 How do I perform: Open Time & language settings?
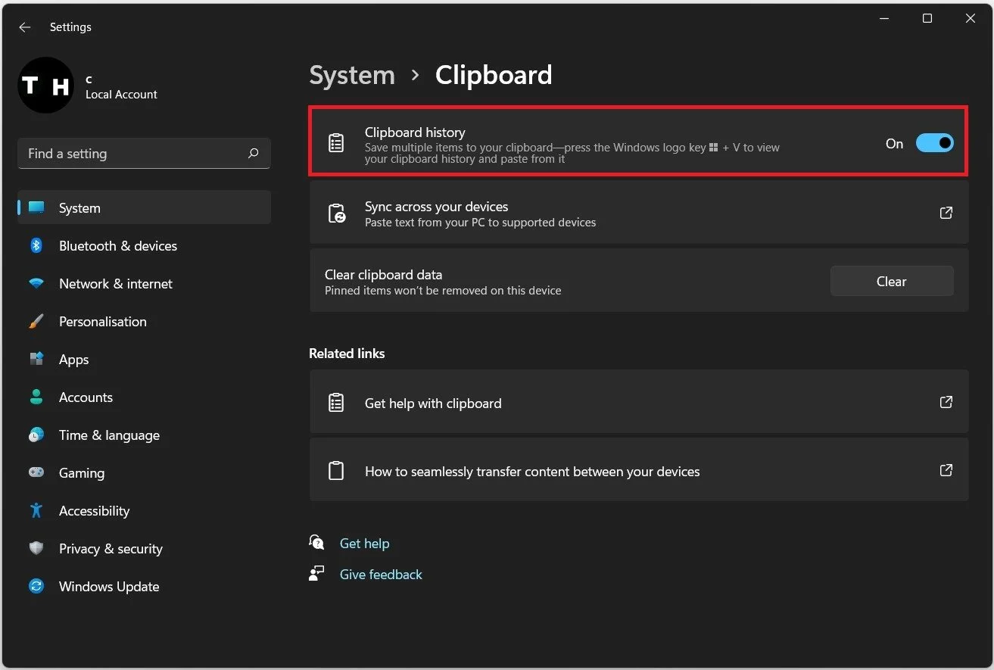click(x=144, y=435)
